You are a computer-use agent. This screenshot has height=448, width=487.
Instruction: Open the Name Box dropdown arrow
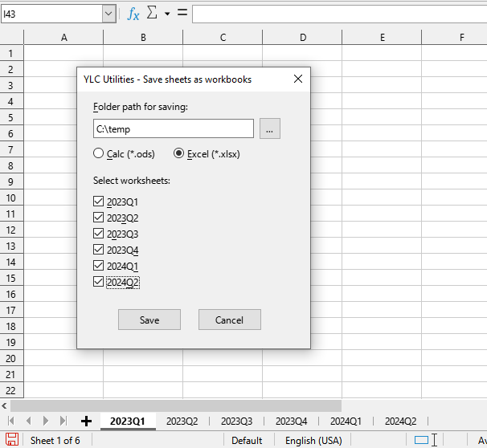[109, 14]
